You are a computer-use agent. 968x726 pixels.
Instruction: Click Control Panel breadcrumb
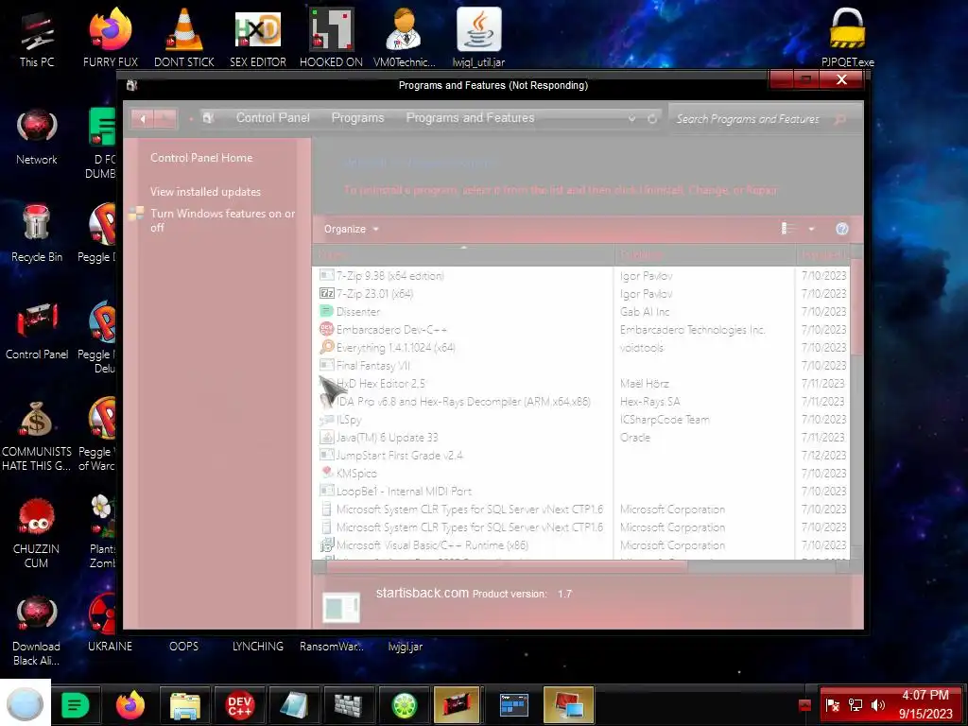[x=273, y=118]
